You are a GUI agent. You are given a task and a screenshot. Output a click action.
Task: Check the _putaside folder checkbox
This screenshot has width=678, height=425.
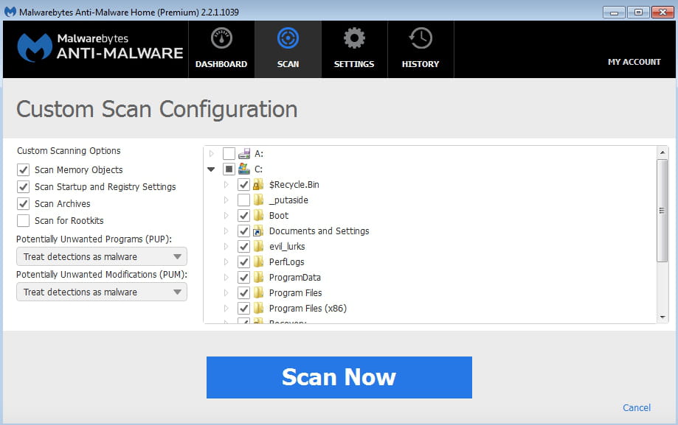pos(244,200)
